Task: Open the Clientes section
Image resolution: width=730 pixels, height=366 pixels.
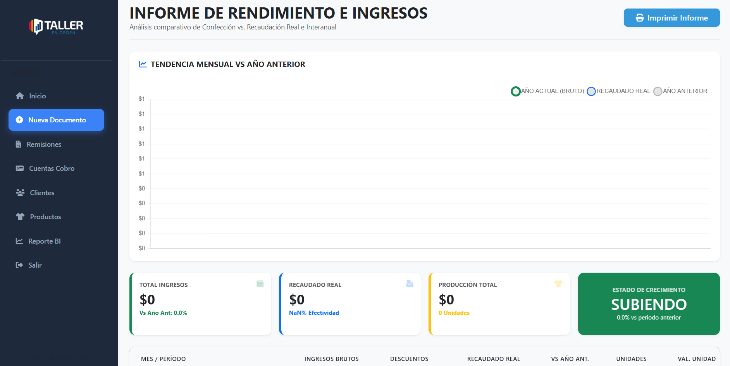Action: tap(42, 192)
